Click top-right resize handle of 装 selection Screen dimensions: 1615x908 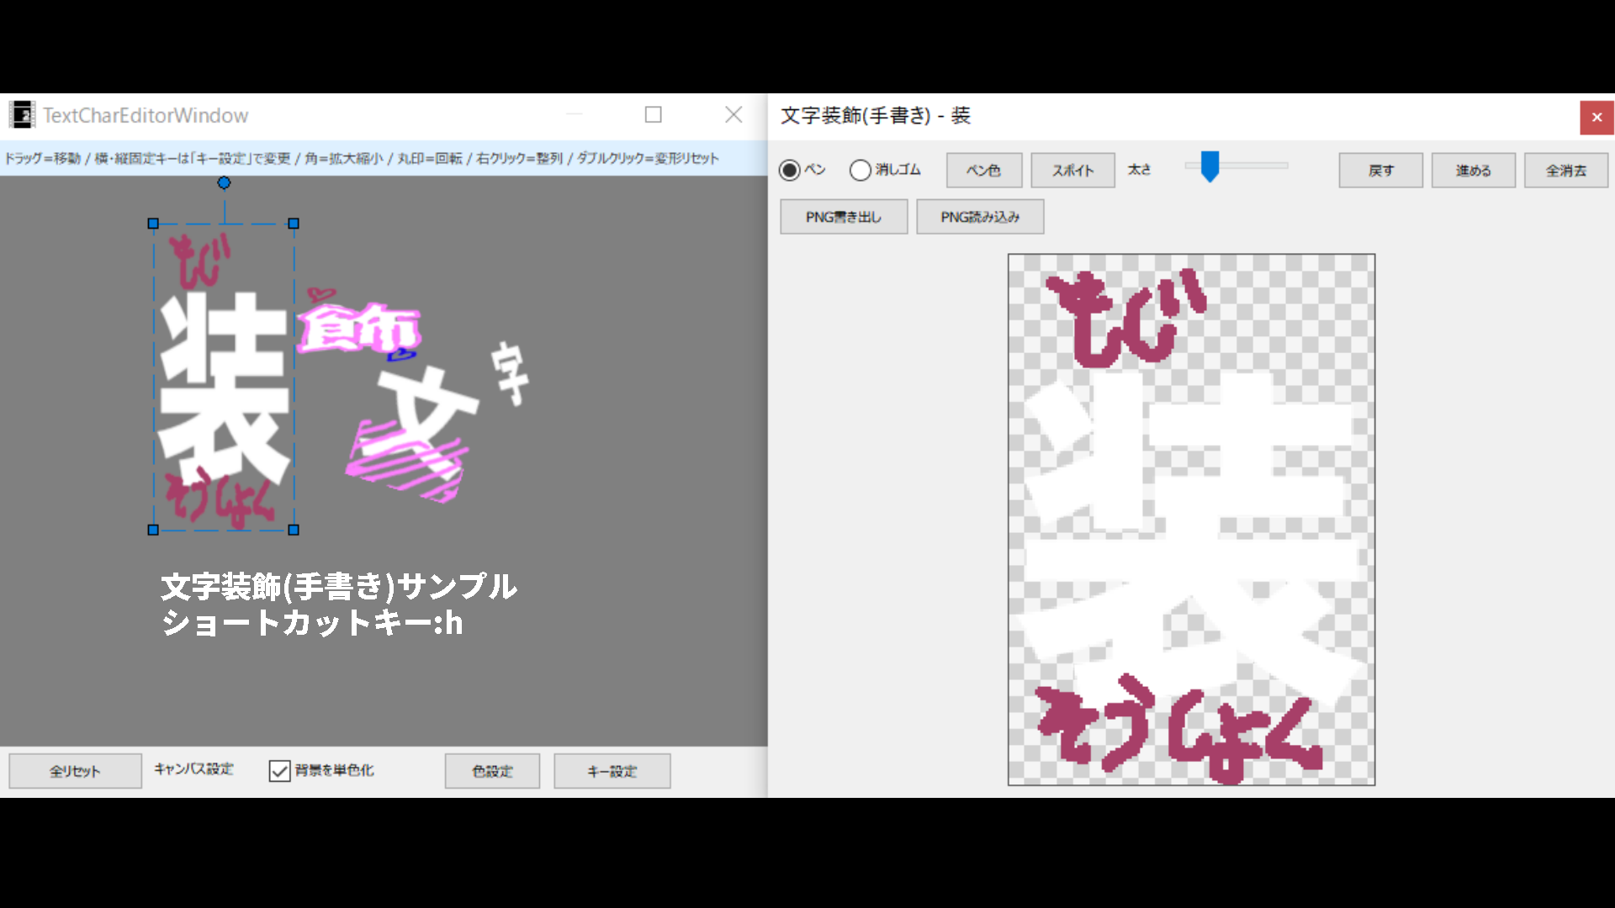coord(294,224)
